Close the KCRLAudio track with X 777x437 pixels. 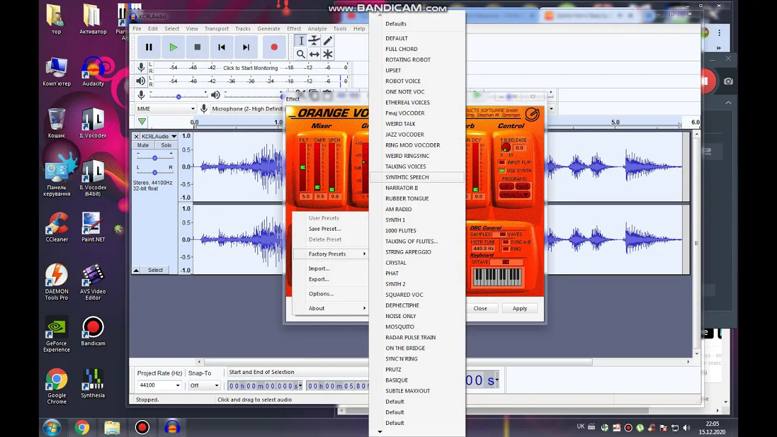pos(136,137)
